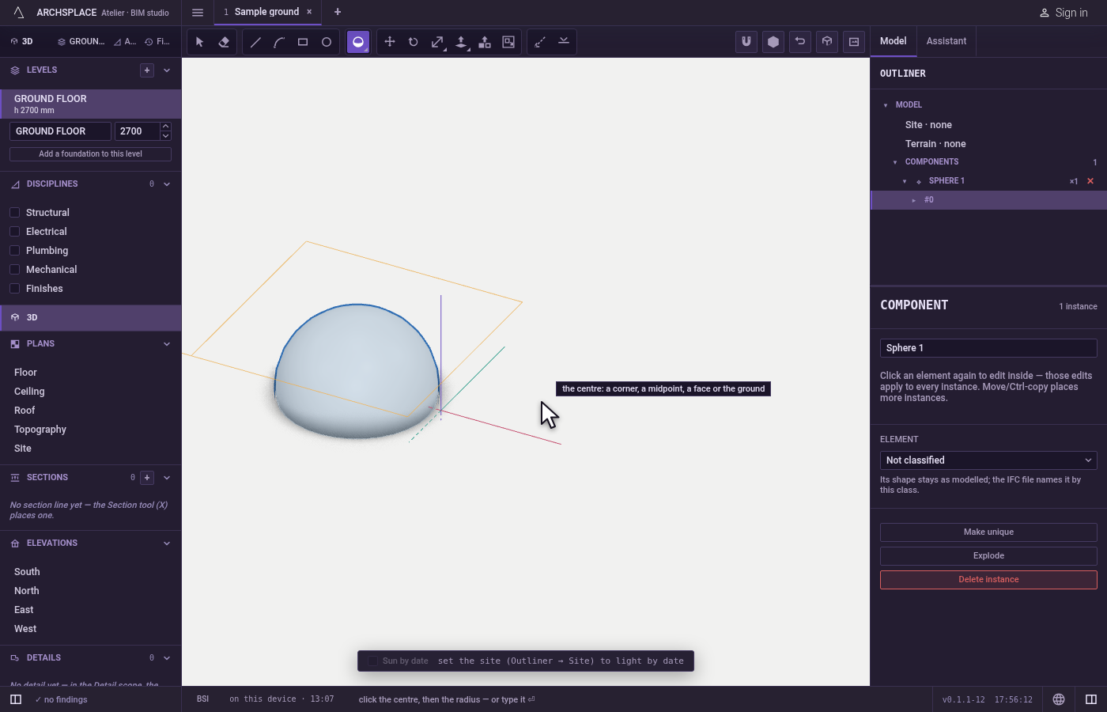Open the Element classification dropdown

point(988,460)
